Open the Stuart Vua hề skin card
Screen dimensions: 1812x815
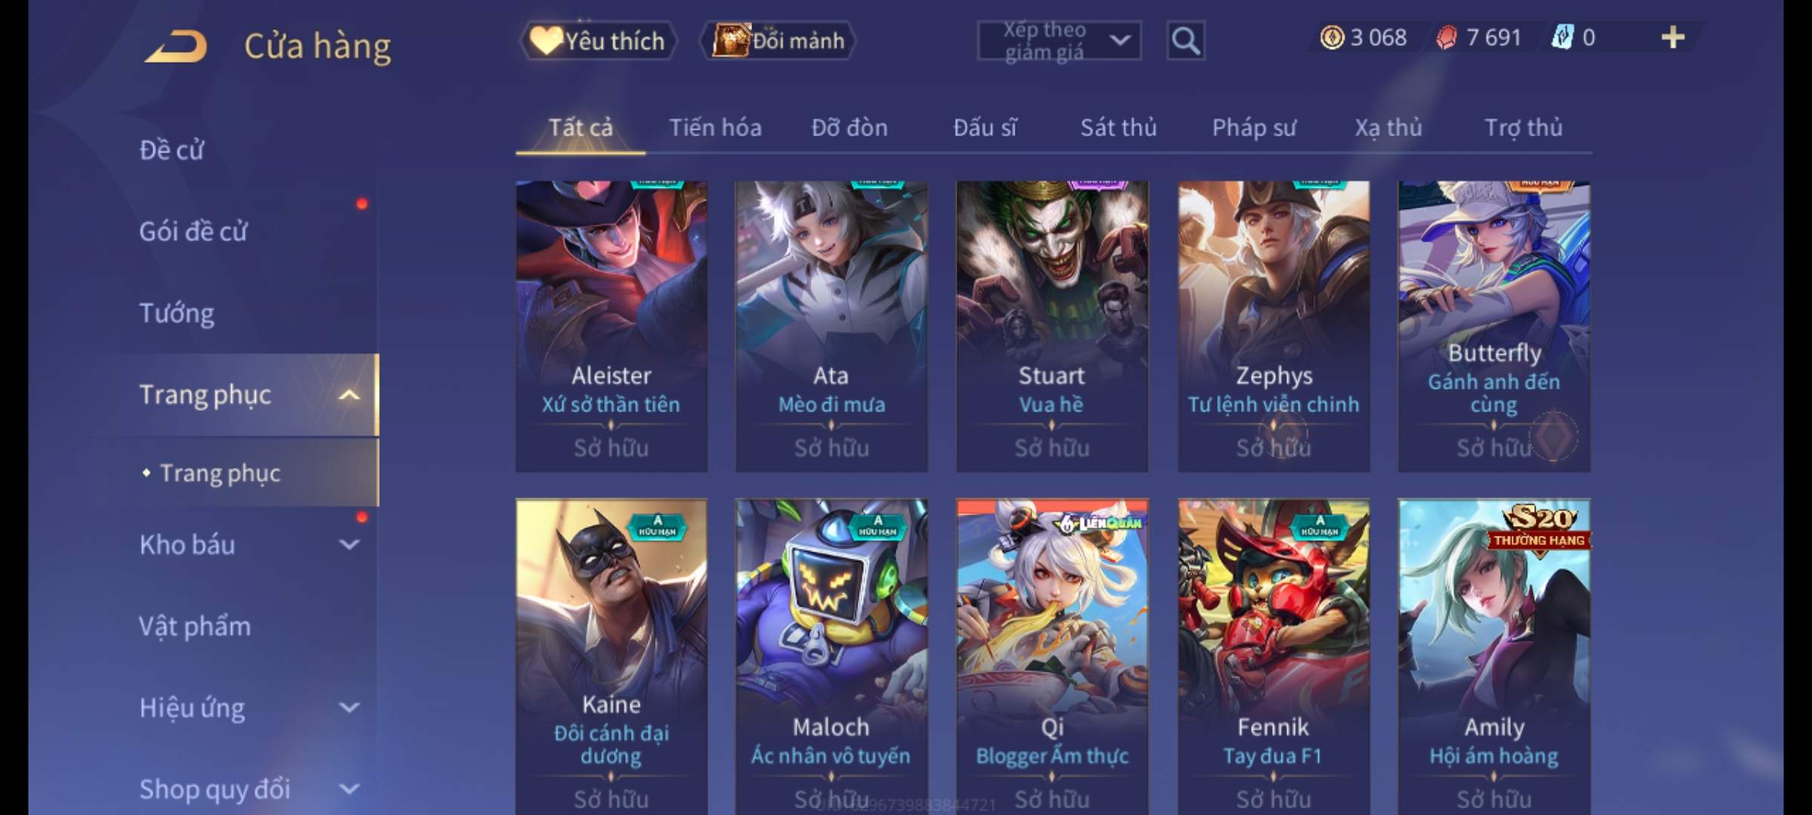click(x=1052, y=326)
